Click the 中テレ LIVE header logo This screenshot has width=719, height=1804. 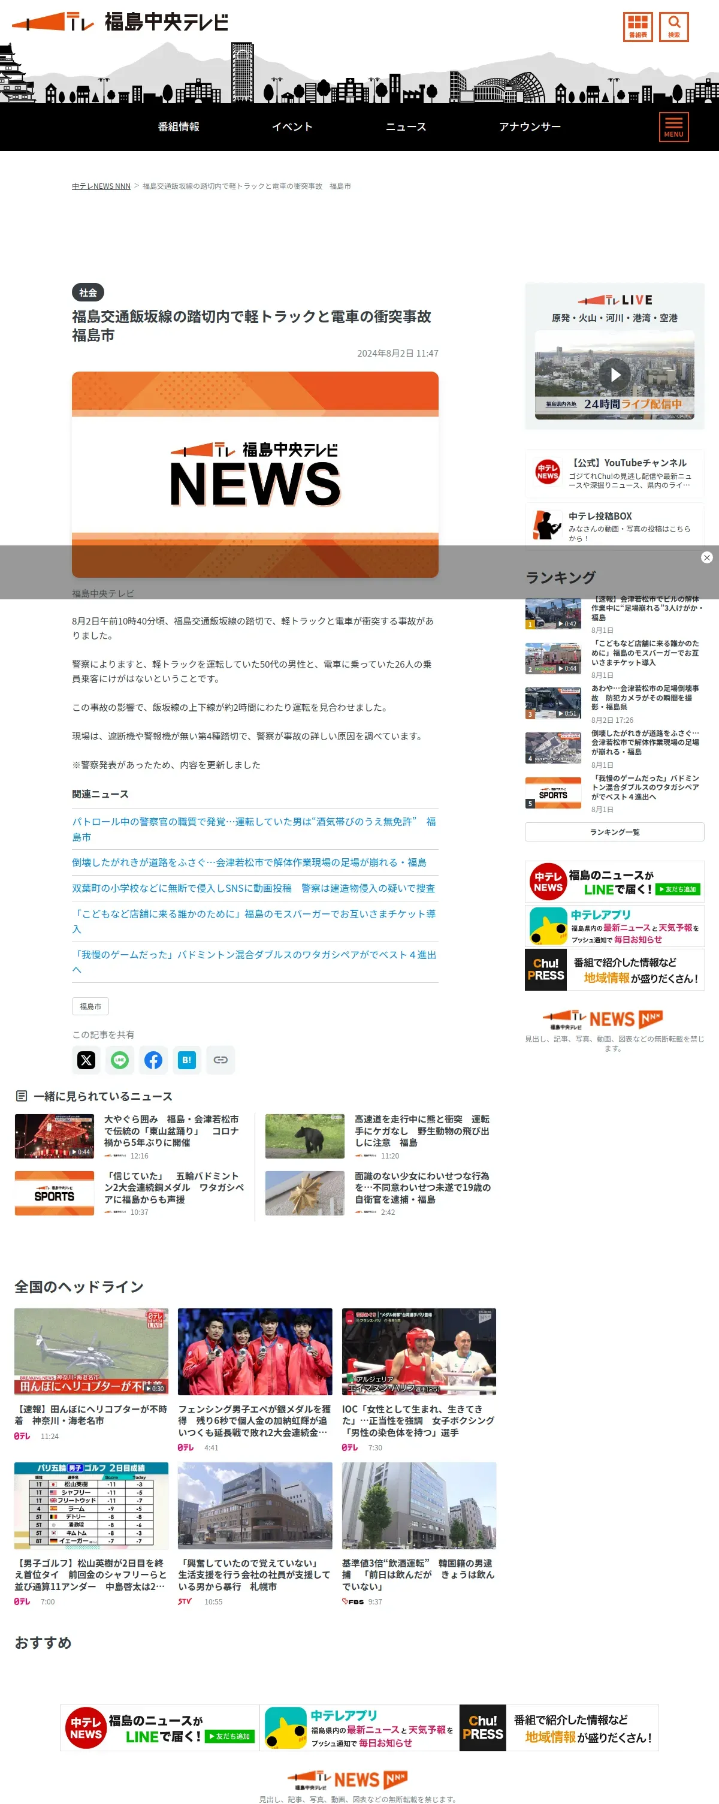(x=615, y=300)
